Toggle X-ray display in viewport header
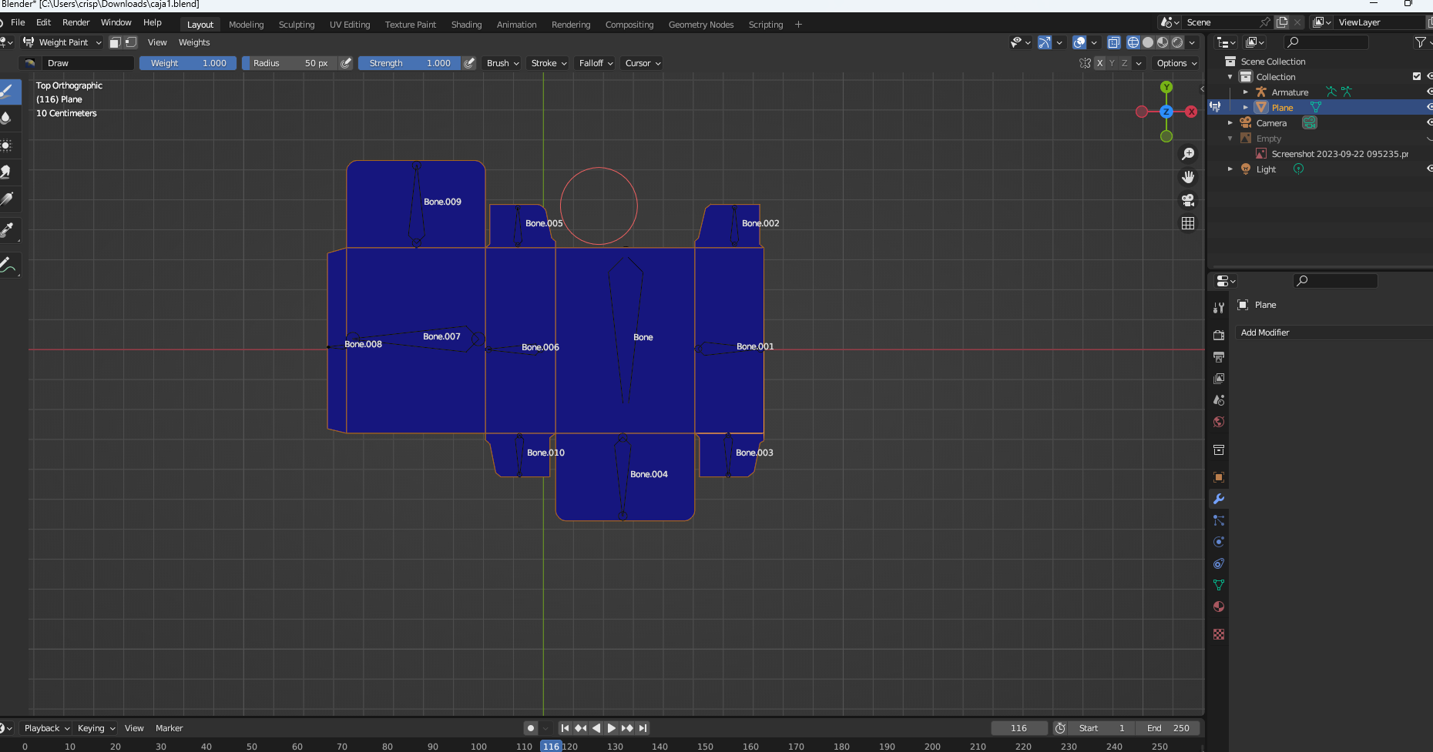This screenshot has height=752, width=1433. coord(1113,42)
